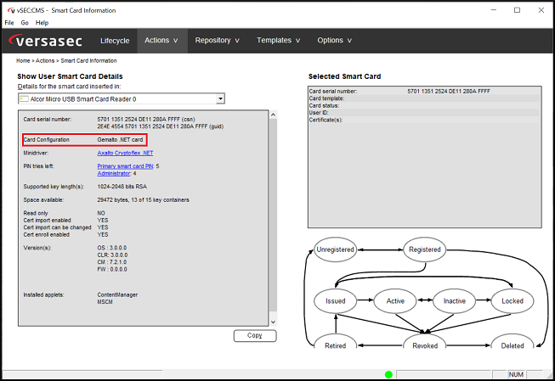Open the smart card reader dropdown

pyautogui.click(x=220, y=98)
